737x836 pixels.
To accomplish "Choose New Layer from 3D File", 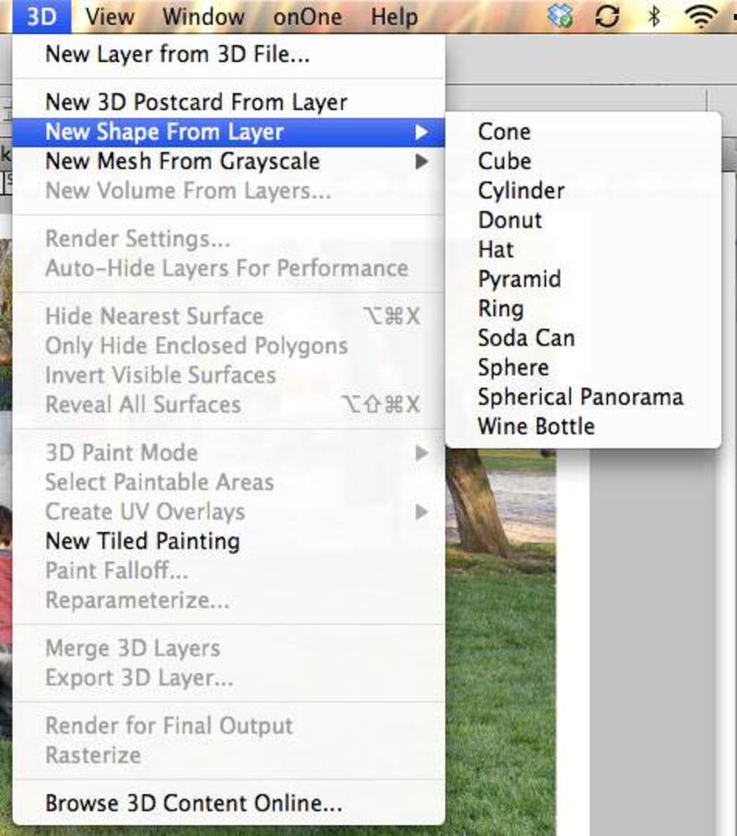I will (177, 54).
